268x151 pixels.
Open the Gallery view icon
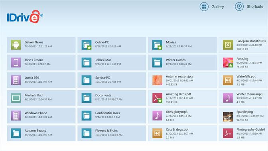pos(204,7)
